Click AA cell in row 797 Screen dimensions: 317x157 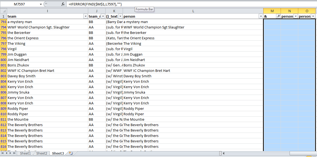click(x=97, y=43)
